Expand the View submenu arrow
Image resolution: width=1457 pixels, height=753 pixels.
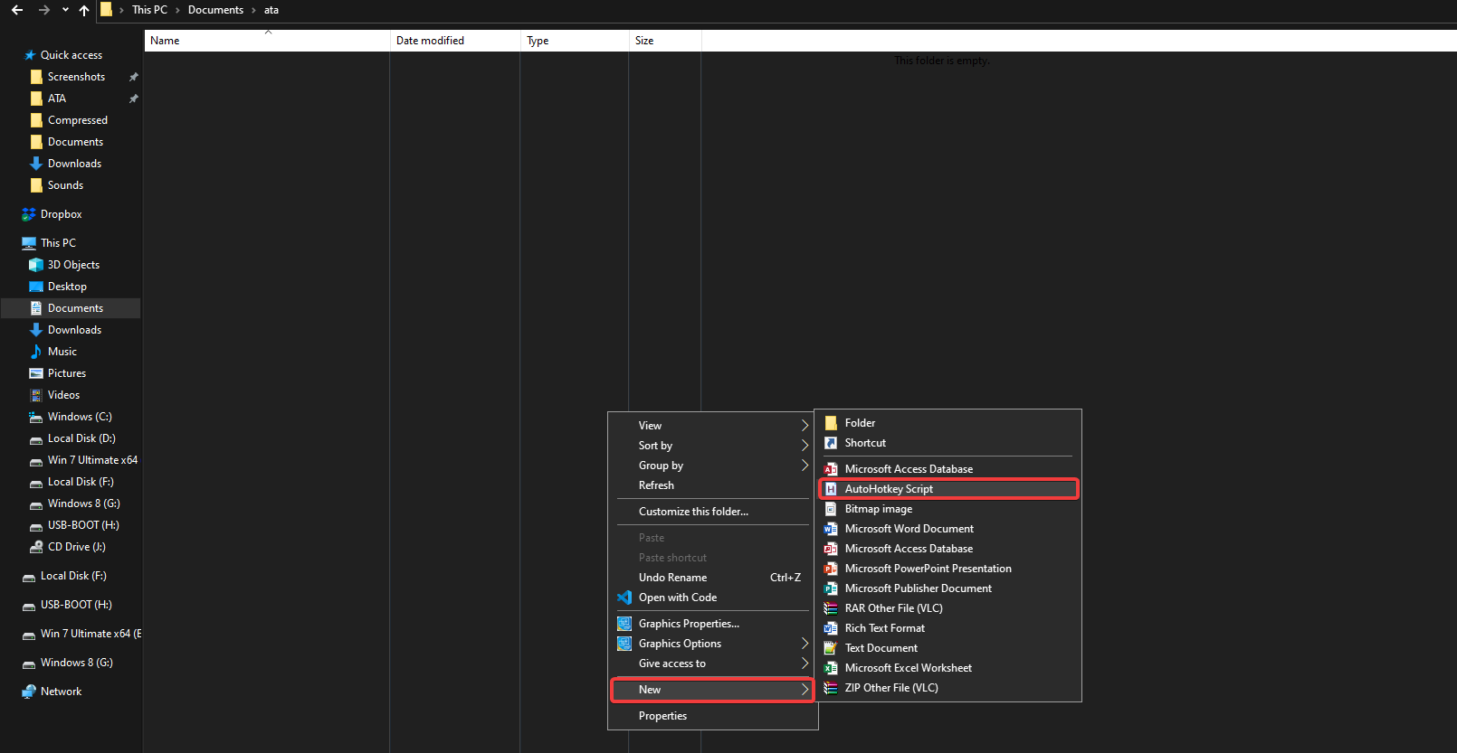point(804,426)
